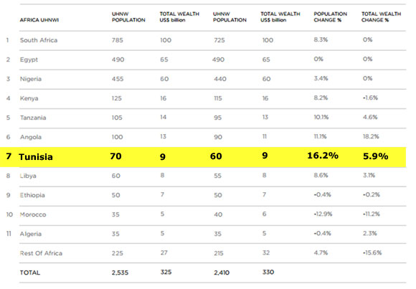Click the Rest Of Africa row label
This screenshot has height=289, width=416.
coord(41,253)
